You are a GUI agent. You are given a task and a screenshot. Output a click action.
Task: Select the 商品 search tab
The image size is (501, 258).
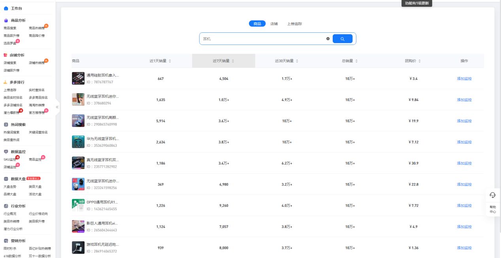point(257,24)
